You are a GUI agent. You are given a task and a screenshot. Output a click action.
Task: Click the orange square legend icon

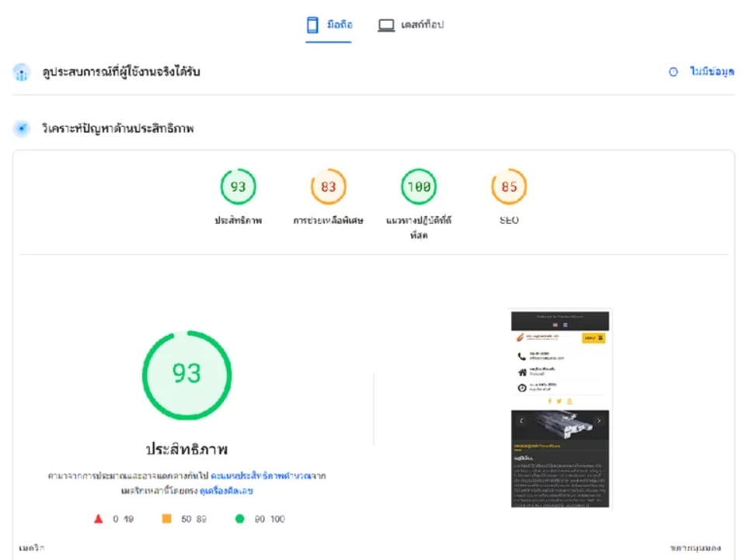[x=166, y=519]
